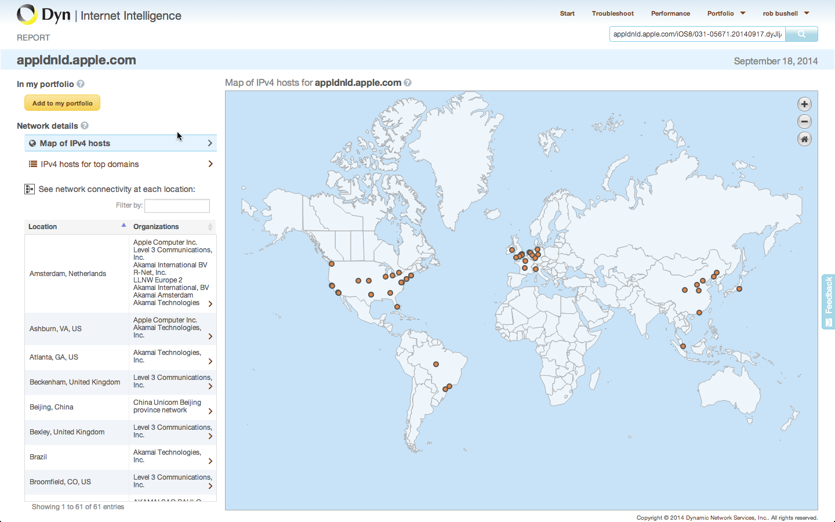The height and width of the screenshot is (522, 835).
Task: Expand Atlanta, GA, US row arrow
Action: 210,361
